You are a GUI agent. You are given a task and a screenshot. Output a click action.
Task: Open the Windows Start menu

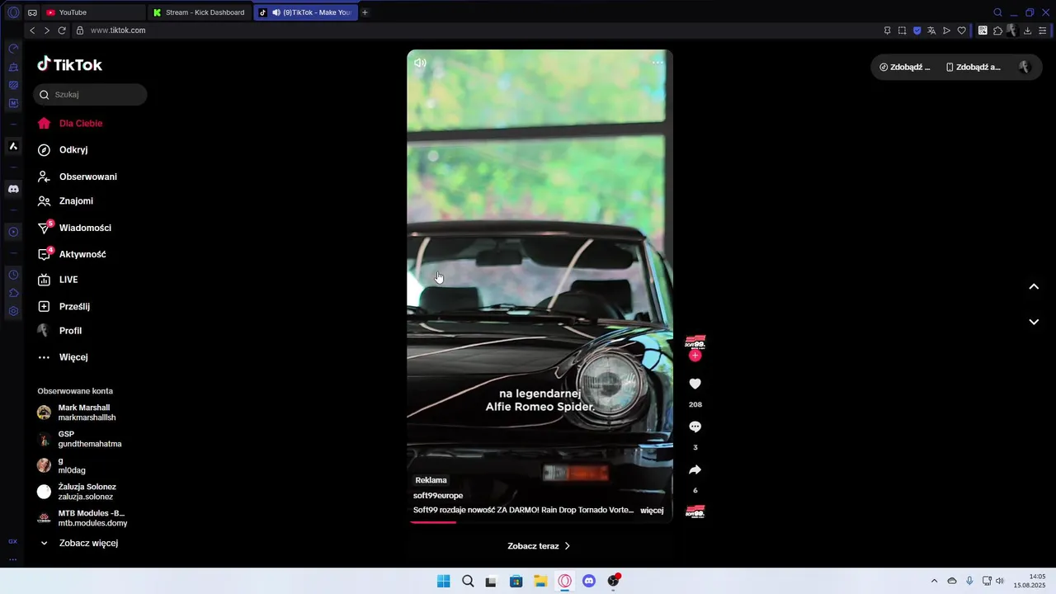coord(444,581)
